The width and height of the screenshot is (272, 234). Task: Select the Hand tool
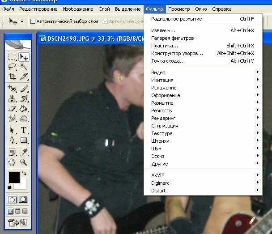(12, 162)
